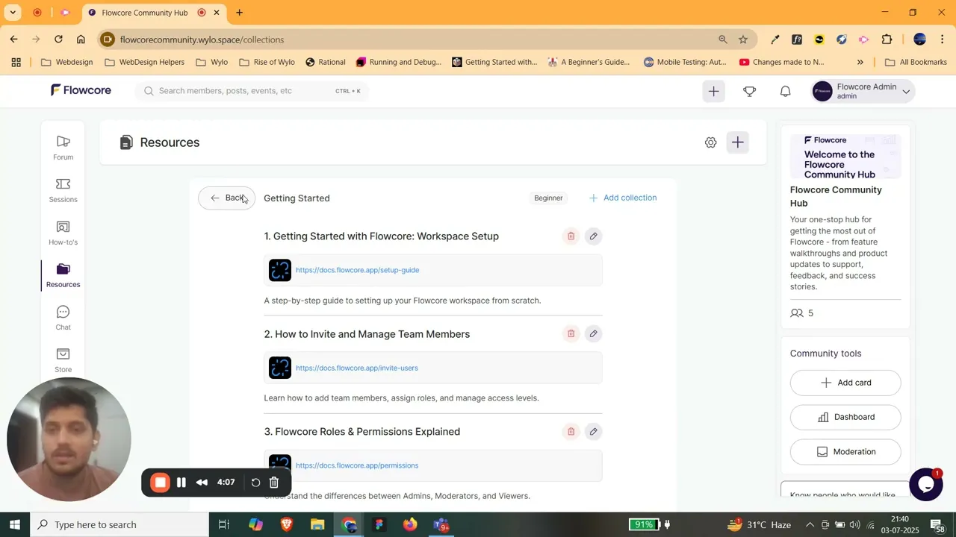
Task: Go to browser home page
Action: tap(81, 40)
